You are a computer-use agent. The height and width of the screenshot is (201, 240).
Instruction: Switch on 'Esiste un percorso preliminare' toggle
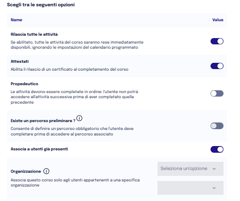tap(217, 126)
